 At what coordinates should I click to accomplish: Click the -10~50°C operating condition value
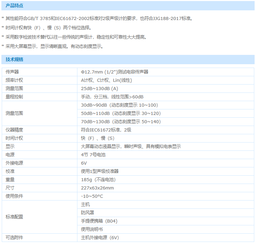click(92, 196)
